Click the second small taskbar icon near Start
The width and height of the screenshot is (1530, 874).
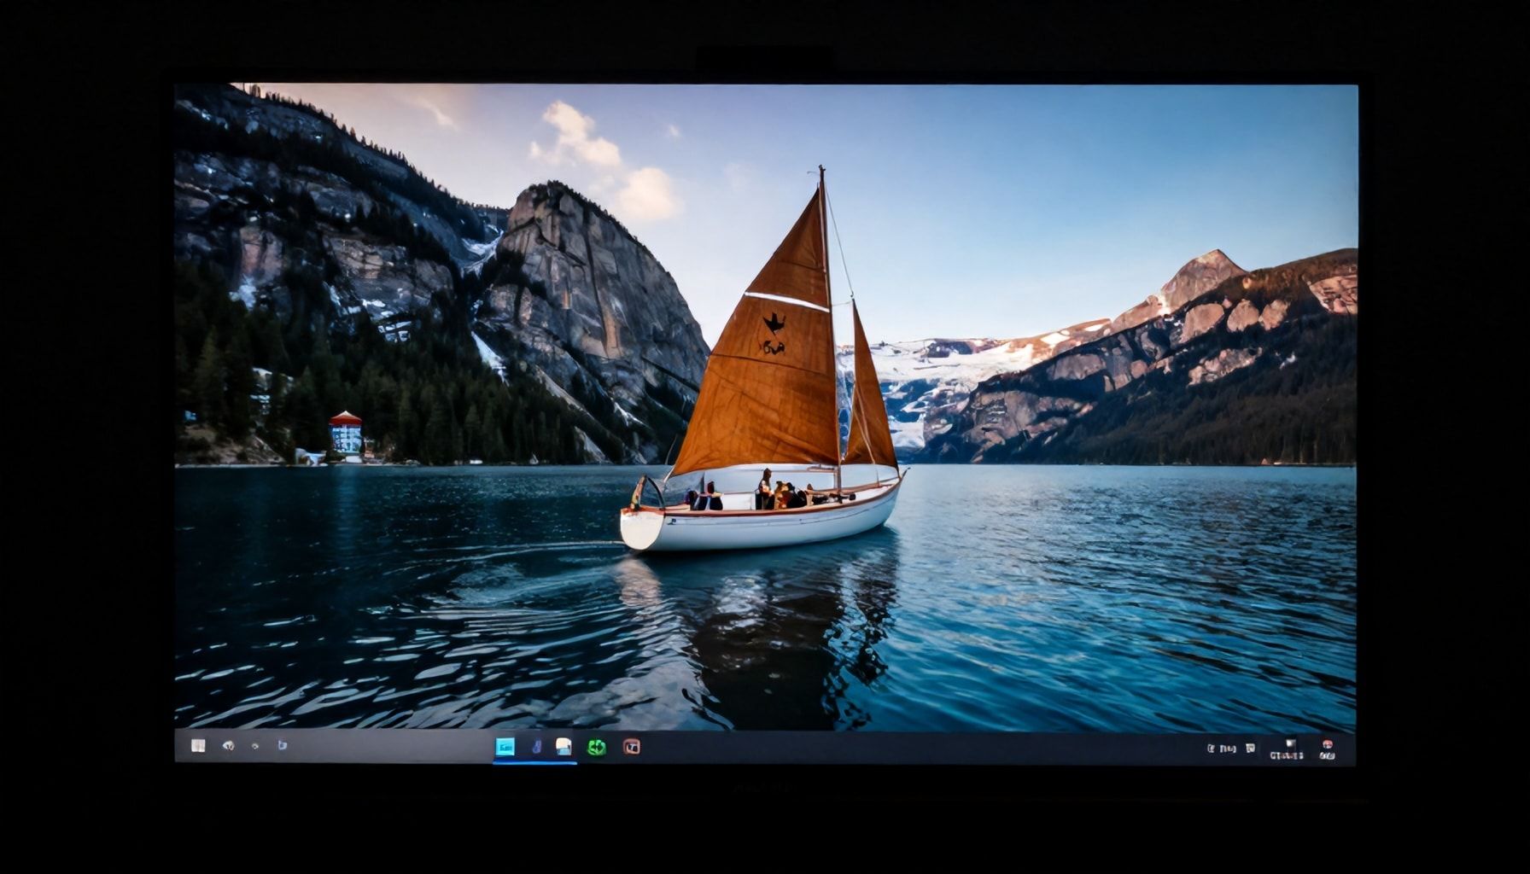(229, 747)
